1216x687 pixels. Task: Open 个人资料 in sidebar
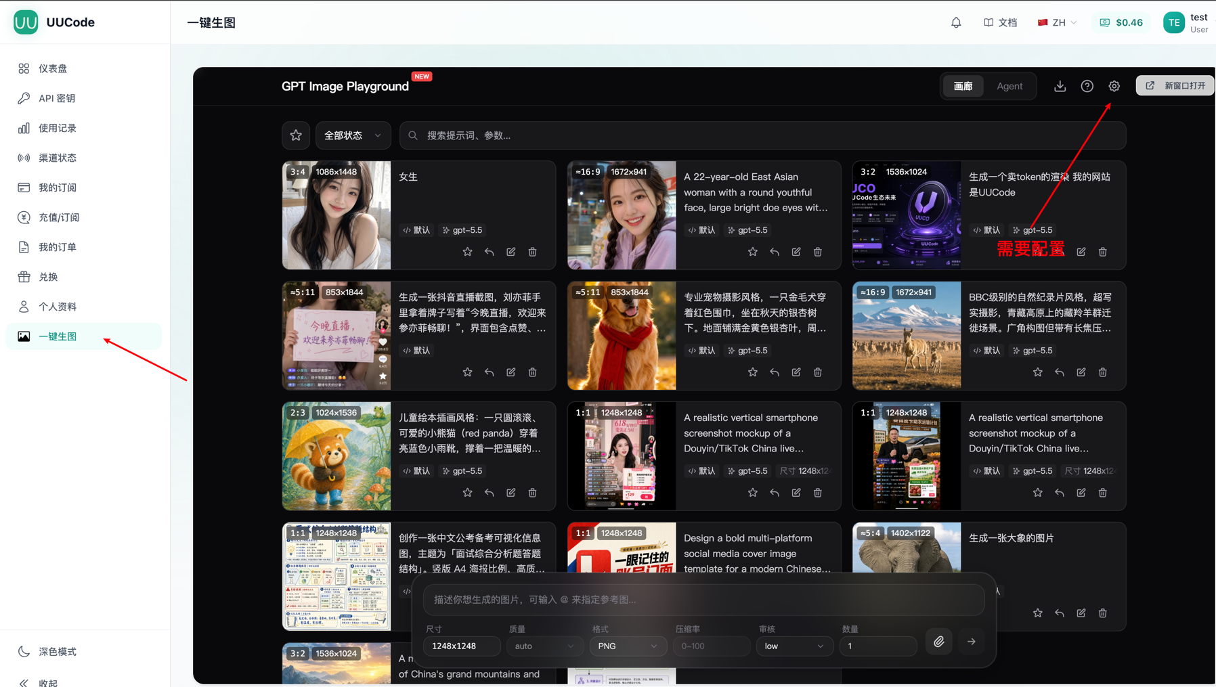click(x=84, y=307)
